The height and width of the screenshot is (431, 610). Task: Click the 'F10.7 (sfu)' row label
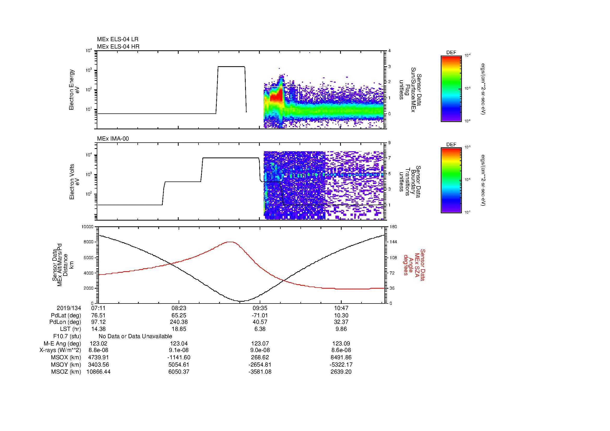(x=67, y=336)
